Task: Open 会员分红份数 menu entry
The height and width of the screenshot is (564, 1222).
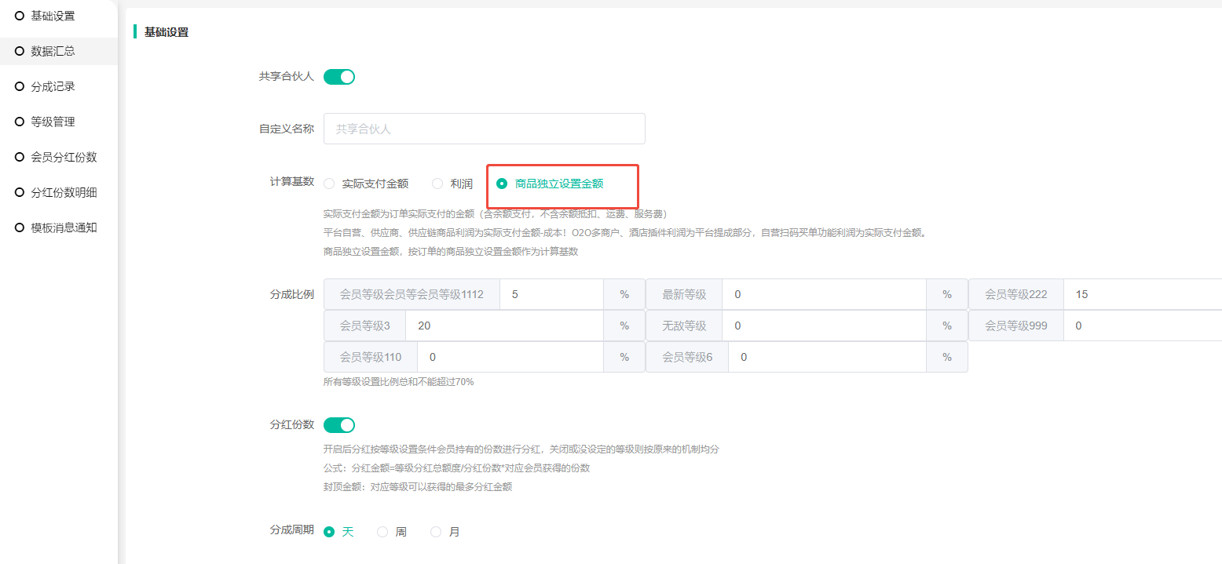Action: (x=64, y=157)
